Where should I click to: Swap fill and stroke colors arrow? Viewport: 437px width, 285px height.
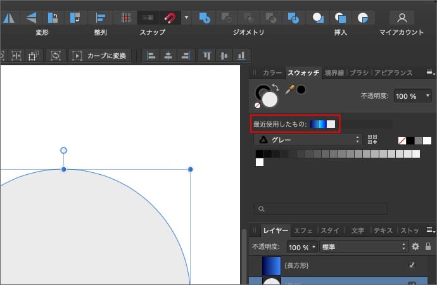[x=275, y=87]
